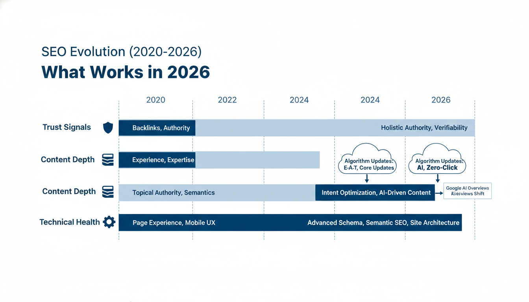529x302 pixels.
Task: Select the SEO Evolution (2020-2026) subtitle
Action: click(122, 52)
